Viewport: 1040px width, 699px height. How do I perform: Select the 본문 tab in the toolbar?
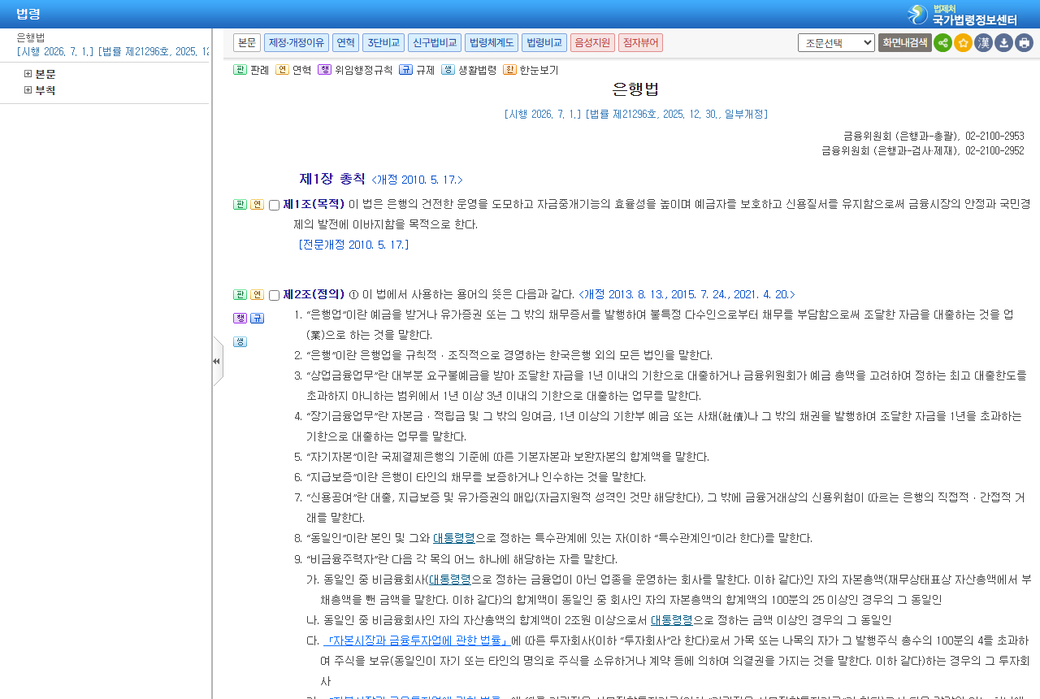click(247, 42)
